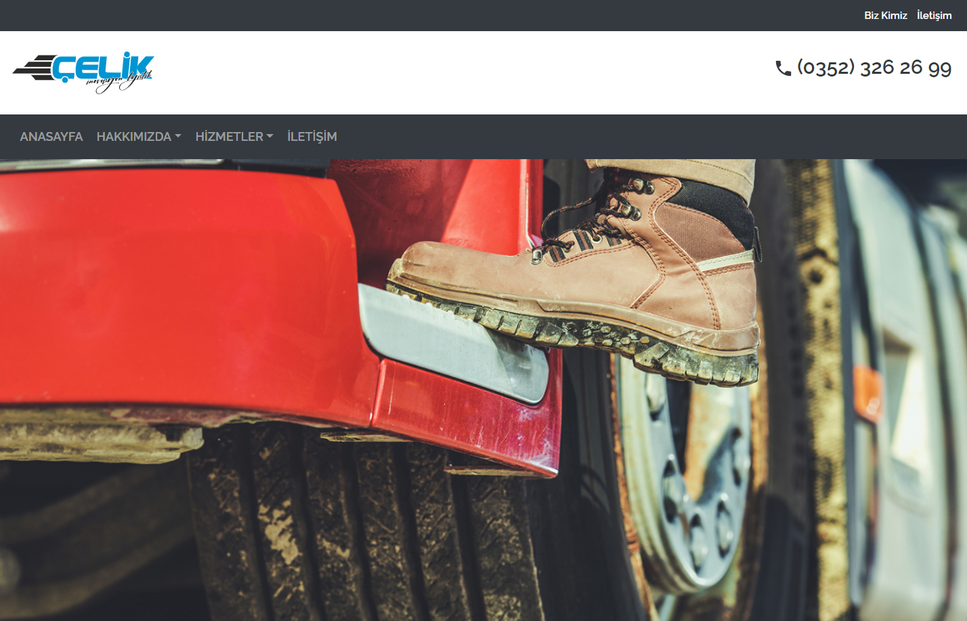Expand the HİZMETLER dropdown menu
Screen dimensions: 967x621
click(x=234, y=137)
